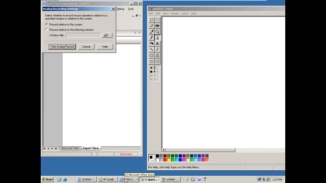This screenshot has height=183, width=326.
Task: Pick the Text tool in Paint
Action: [157, 44]
